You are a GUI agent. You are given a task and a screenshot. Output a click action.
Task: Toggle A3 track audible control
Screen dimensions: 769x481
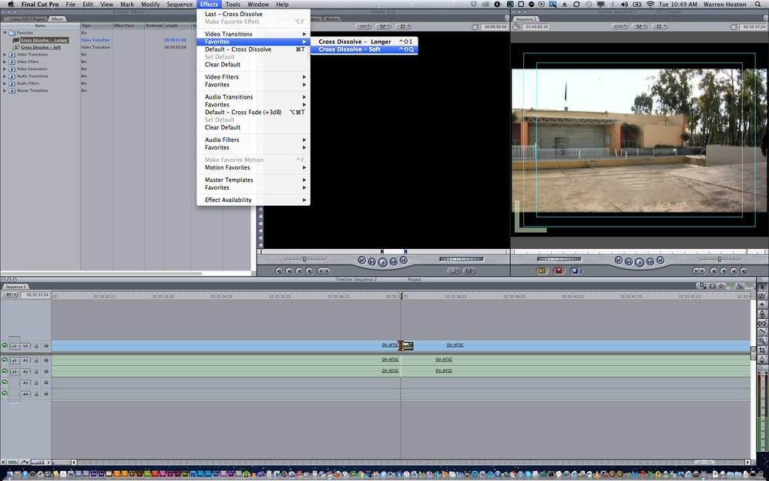coord(5,383)
